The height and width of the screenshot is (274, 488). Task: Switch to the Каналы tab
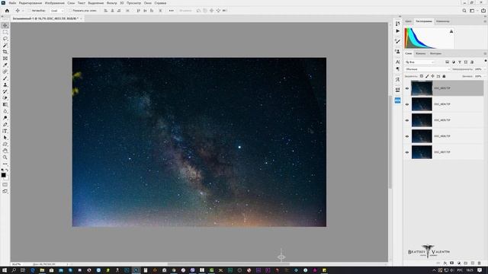[x=420, y=54]
